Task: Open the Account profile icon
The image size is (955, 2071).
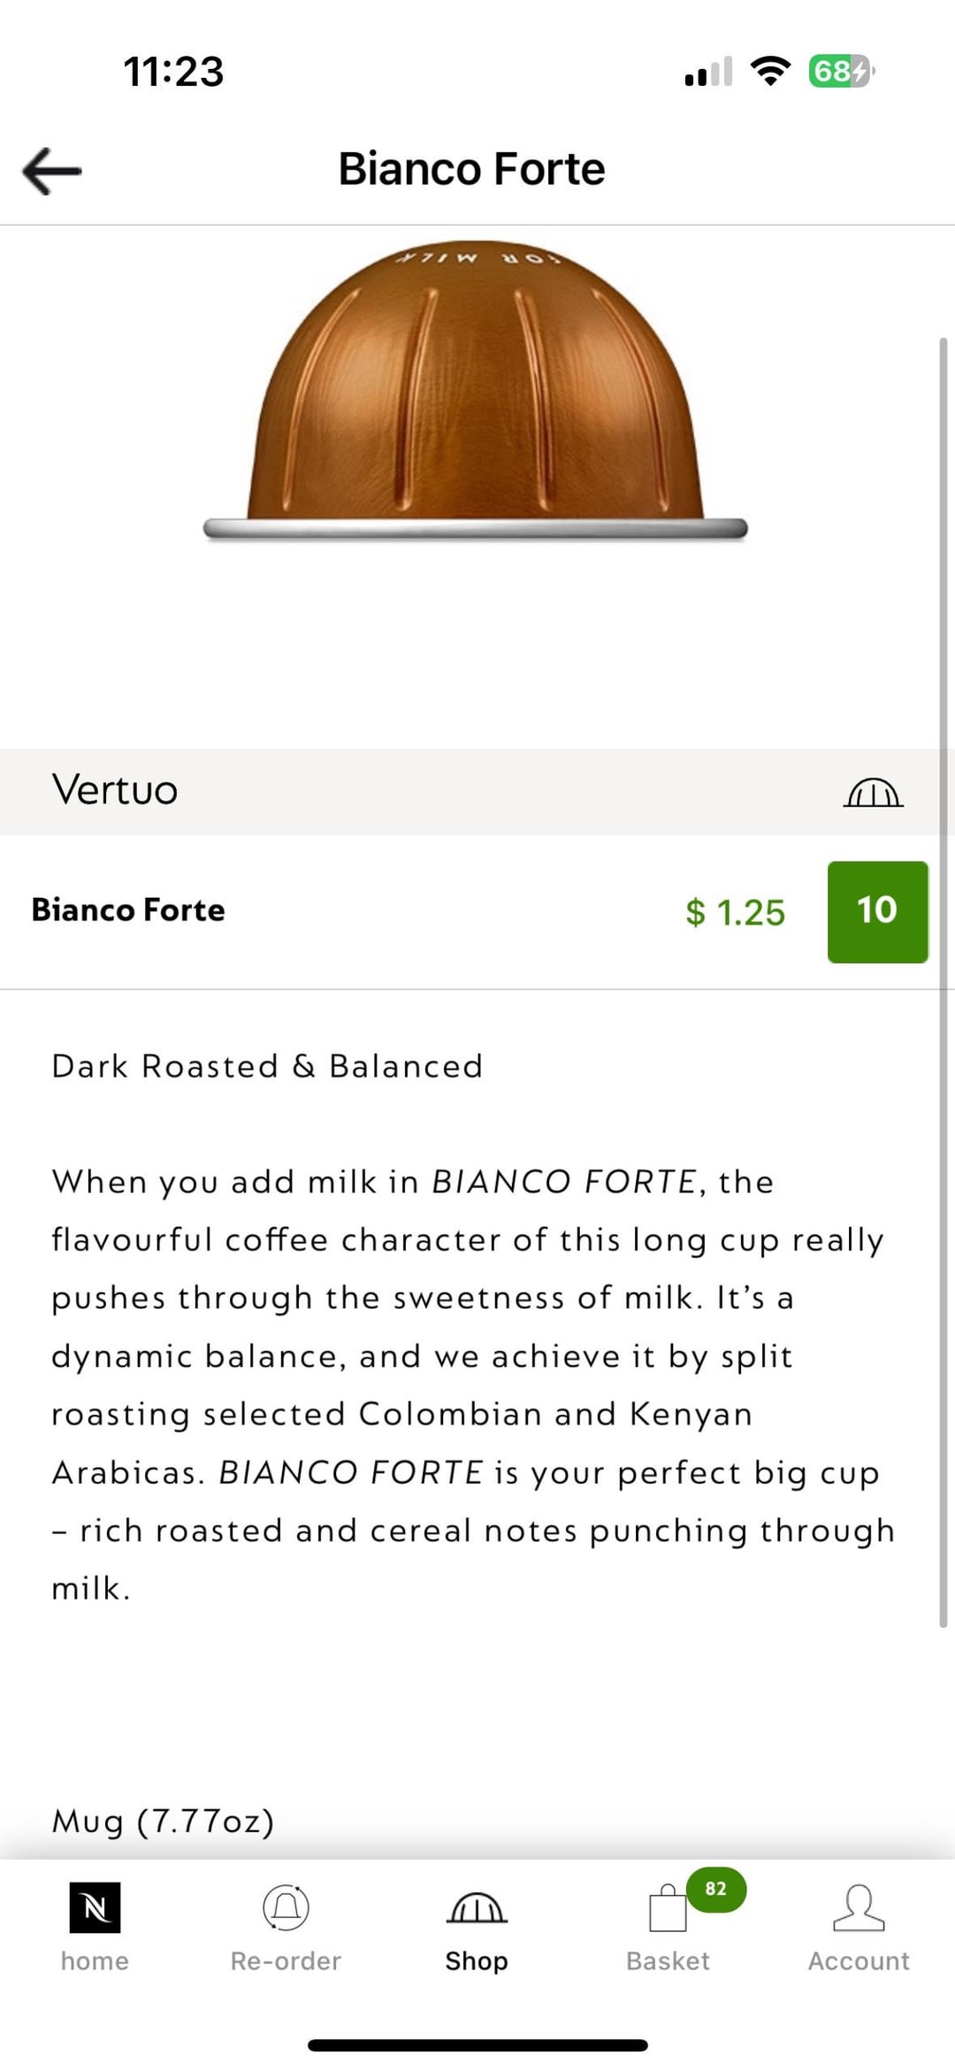Action: point(858,1906)
